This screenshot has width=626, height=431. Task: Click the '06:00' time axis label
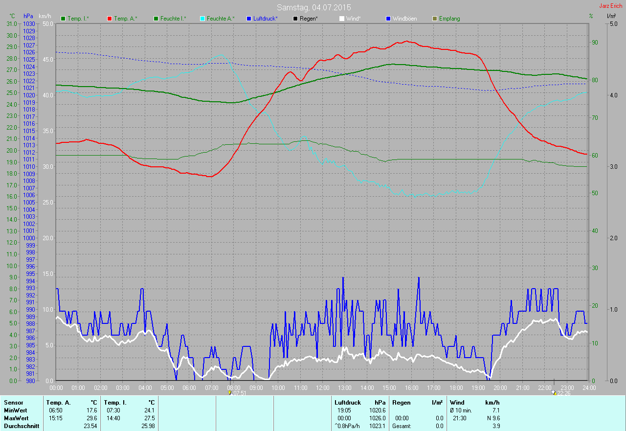click(189, 387)
